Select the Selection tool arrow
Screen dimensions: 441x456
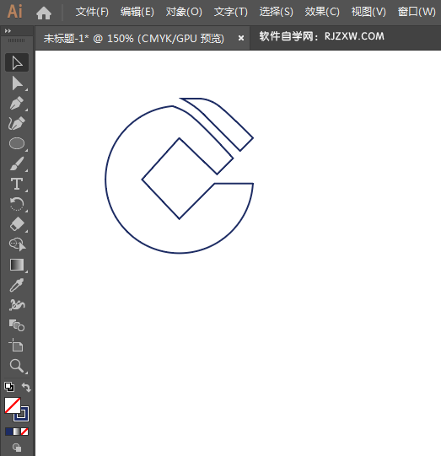pos(17,62)
